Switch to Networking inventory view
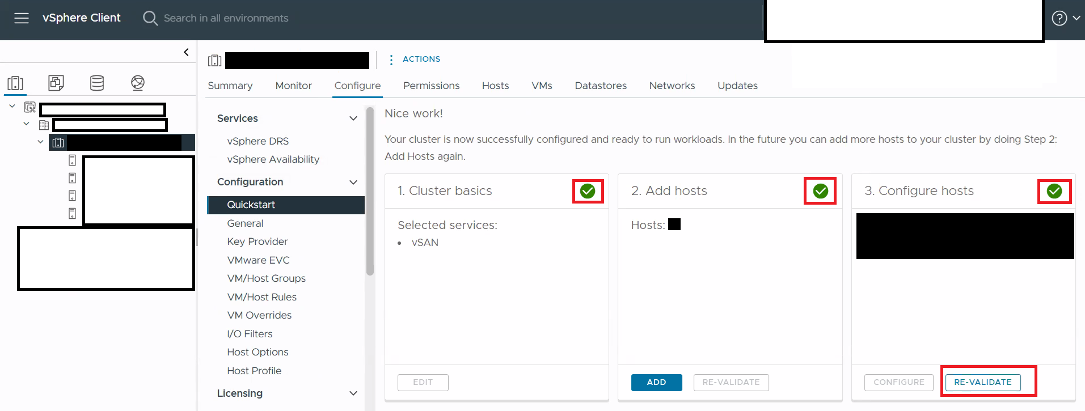Screen dimensions: 1085x411 tap(138, 83)
